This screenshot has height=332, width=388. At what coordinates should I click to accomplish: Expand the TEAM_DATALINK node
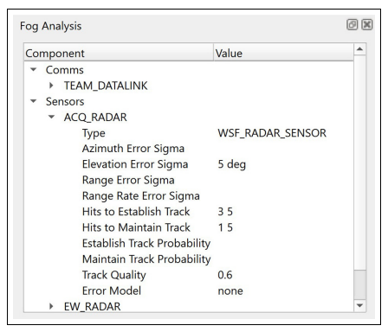click(x=51, y=86)
